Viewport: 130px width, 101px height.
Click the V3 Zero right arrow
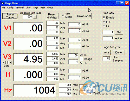click(10, 63)
